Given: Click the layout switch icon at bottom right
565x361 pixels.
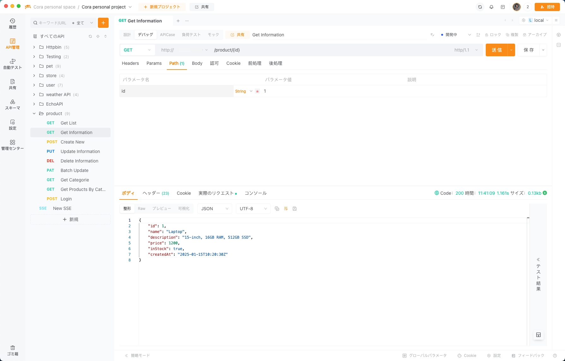Looking at the screenshot, I should [538, 335].
